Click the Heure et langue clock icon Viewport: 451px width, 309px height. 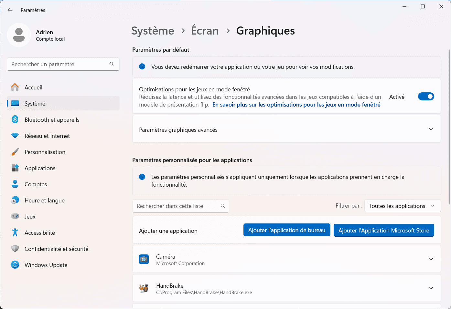pyautogui.click(x=15, y=200)
